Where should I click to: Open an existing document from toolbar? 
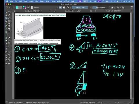point(10,8)
